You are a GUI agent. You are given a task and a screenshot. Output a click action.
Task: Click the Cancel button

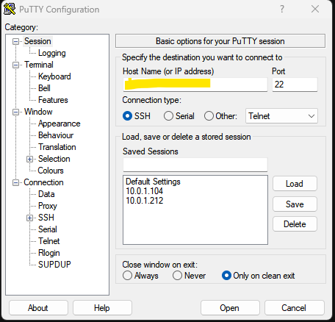click(x=294, y=308)
